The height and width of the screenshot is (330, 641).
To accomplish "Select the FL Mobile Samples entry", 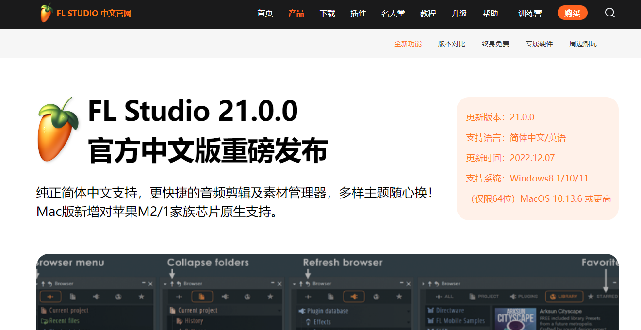I will [456, 321].
